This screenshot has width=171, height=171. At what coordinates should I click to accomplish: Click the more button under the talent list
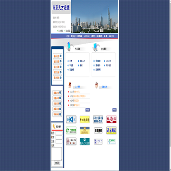click(87, 110)
